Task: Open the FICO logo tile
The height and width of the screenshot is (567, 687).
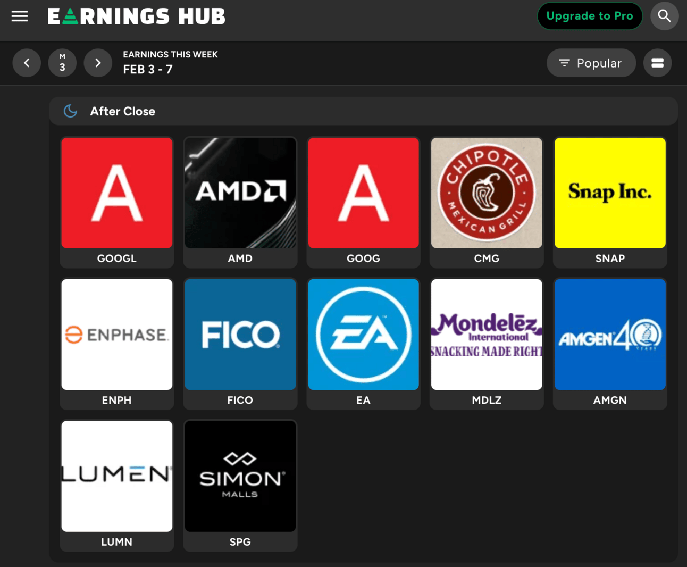Action: coord(240,335)
